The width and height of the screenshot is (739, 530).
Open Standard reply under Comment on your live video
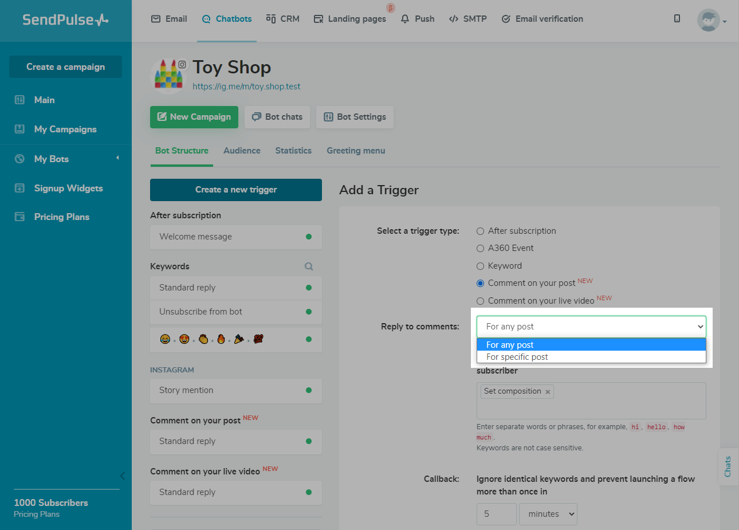236,492
